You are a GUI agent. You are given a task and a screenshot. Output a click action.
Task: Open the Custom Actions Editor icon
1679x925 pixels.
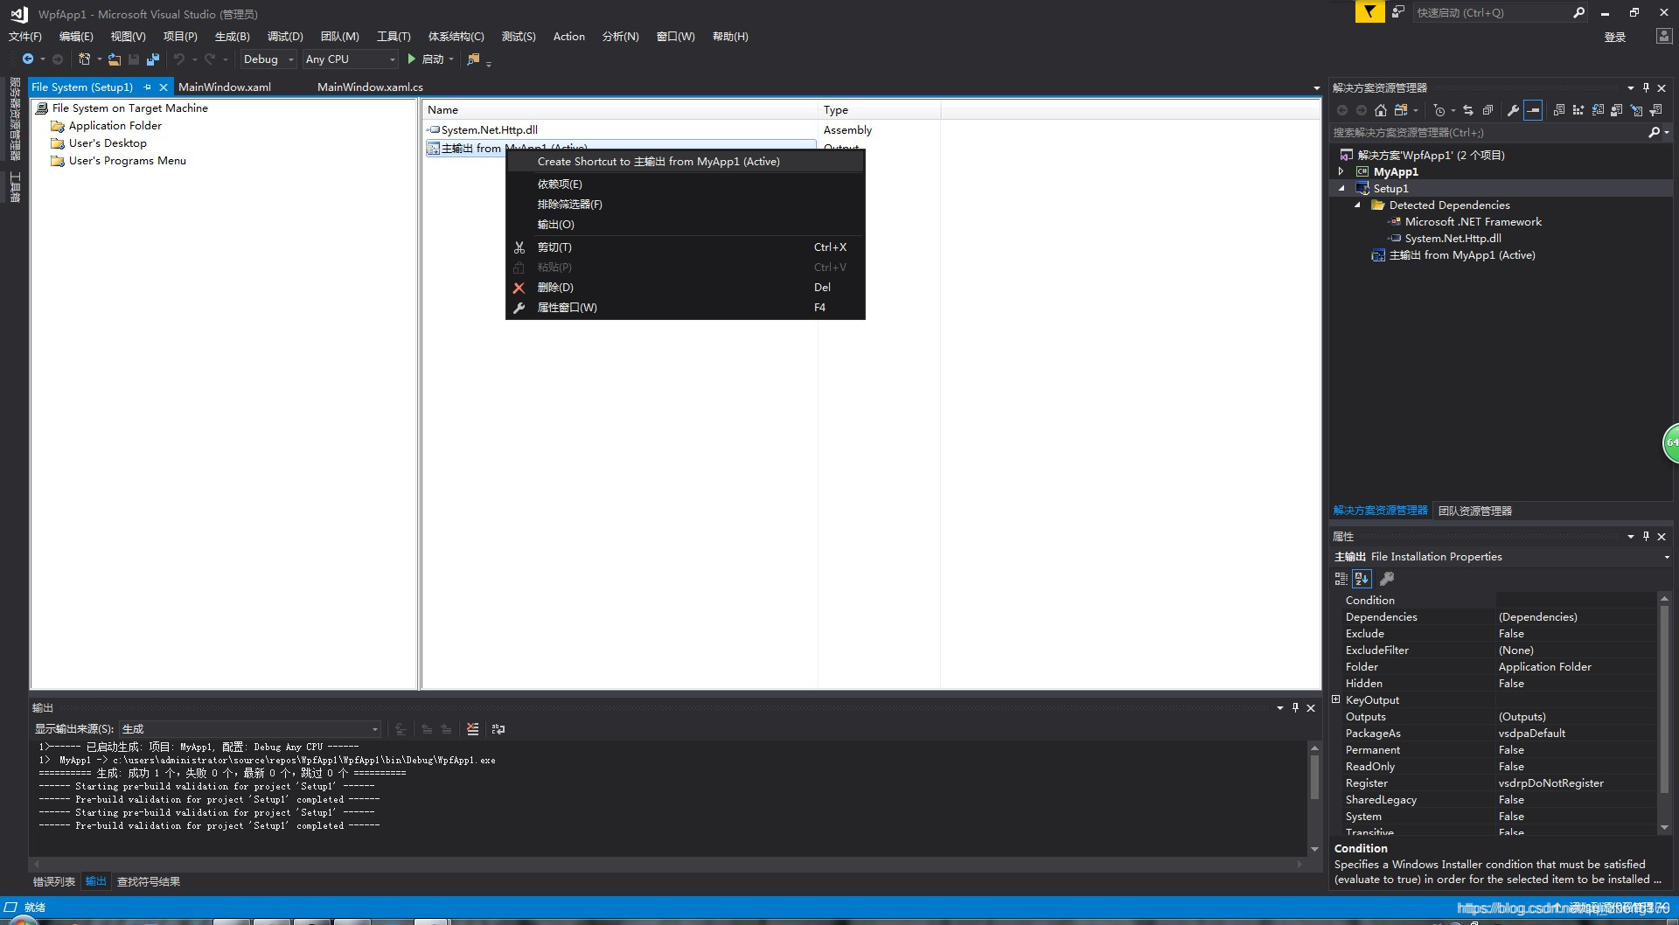(x=1636, y=110)
